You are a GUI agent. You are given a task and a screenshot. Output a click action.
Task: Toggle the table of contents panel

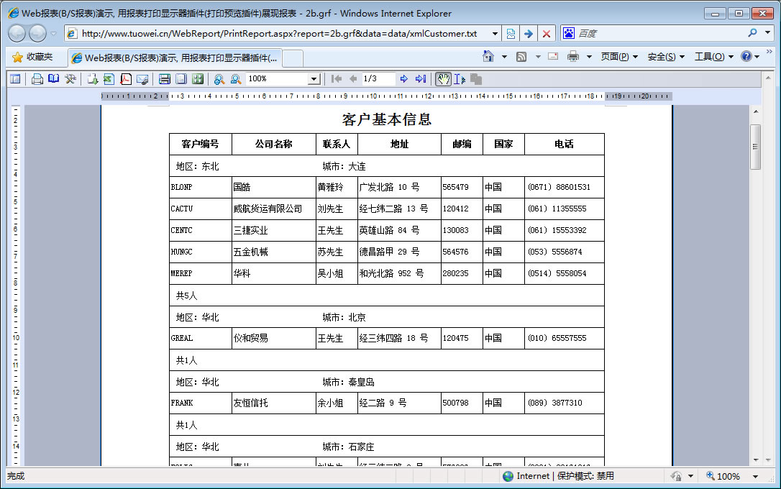tap(15, 79)
